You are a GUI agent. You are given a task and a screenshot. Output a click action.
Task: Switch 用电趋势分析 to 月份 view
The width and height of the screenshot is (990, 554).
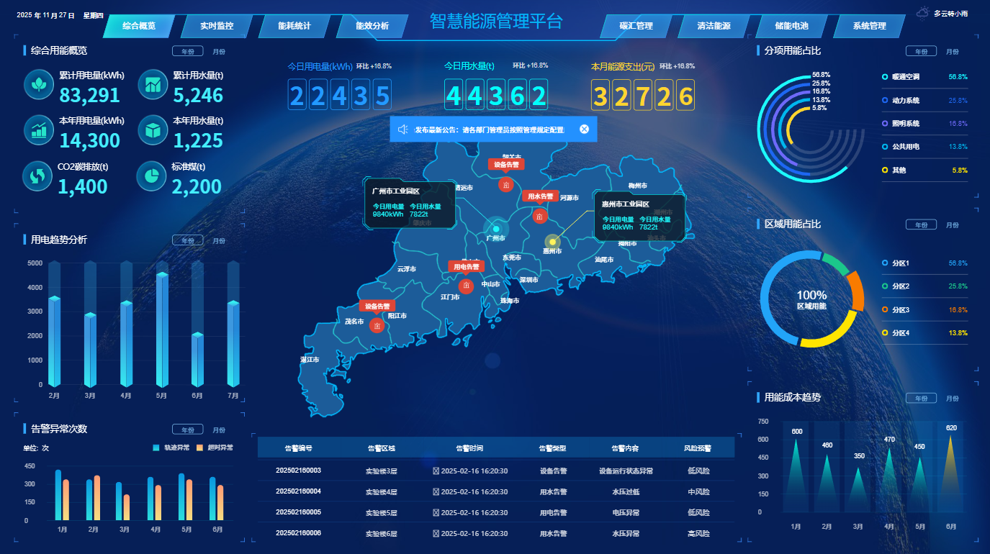tap(219, 240)
